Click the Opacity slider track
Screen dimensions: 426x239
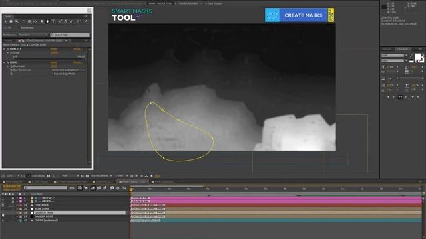point(49,58)
